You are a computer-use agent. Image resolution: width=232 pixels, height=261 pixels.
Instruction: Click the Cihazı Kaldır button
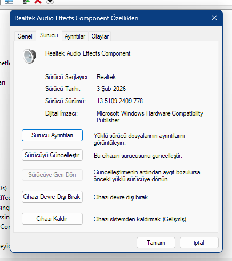tap(52, 219)
